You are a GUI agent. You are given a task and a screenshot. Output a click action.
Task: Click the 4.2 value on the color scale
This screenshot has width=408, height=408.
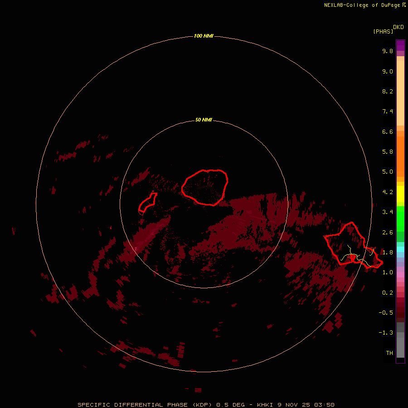click(x=388, y=192)
